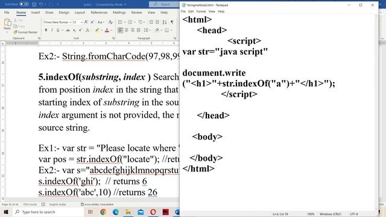Screen dimensions: 386x217
Task: Select Center alignment icon
Action: pyautogui.click(x=126, y=30)
